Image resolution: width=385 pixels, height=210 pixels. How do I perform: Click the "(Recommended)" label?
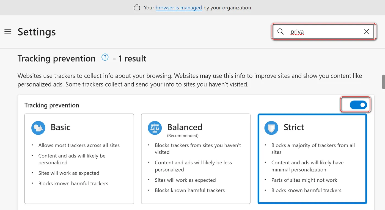coord(183,136)
